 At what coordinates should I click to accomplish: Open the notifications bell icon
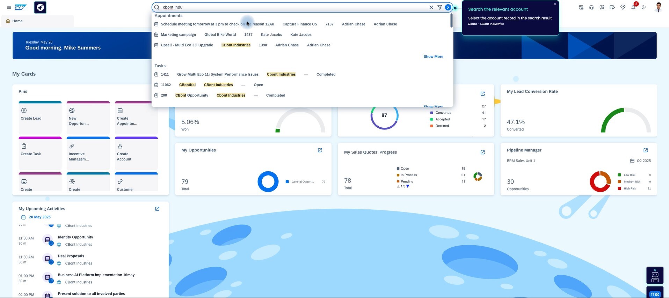[x=633, y=7]
